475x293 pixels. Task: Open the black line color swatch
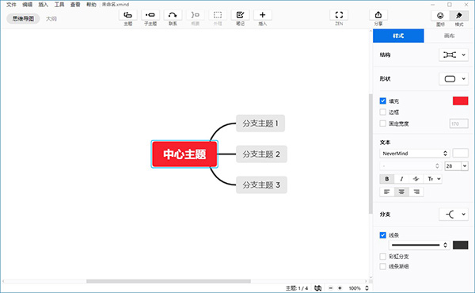tap(461, 245)
